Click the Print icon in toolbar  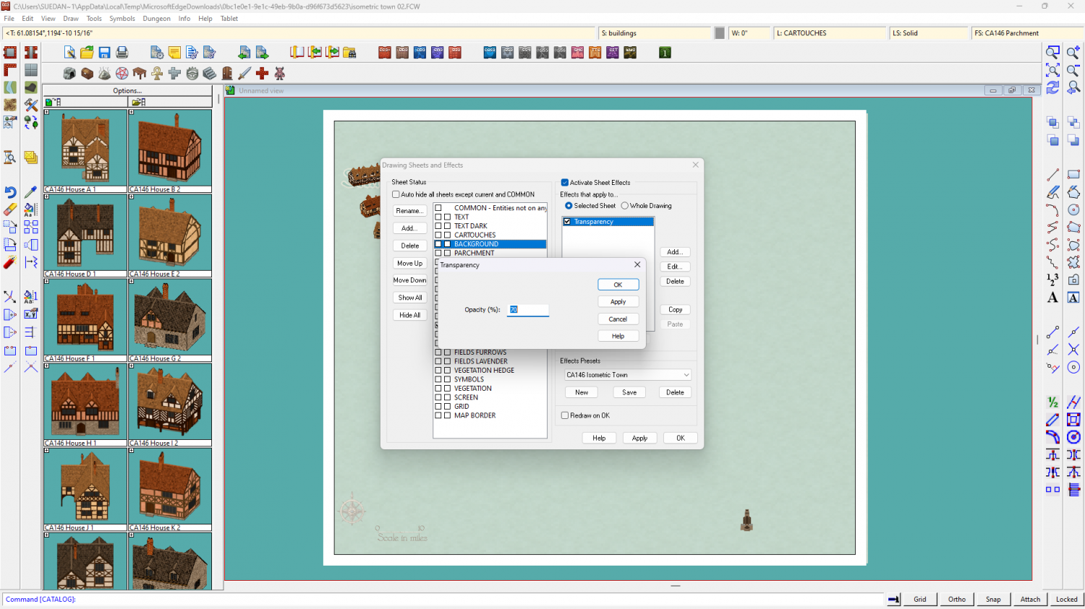(122, 52)
